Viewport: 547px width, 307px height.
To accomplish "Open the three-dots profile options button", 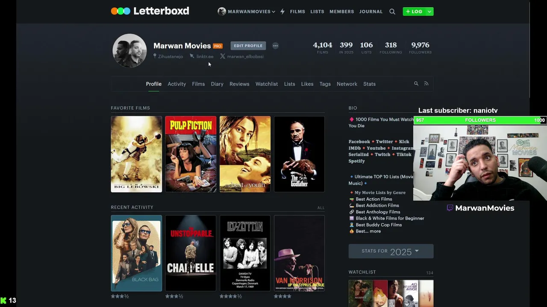I will click(x=275, y=46).
